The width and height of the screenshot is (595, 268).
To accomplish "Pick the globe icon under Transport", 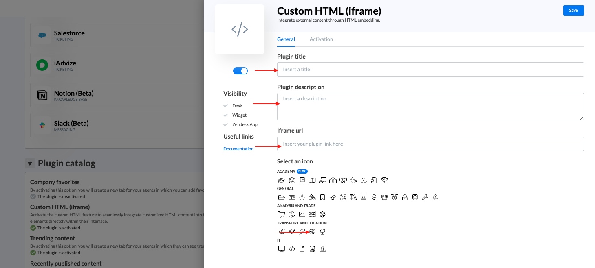I will click(x=322, y=232).
